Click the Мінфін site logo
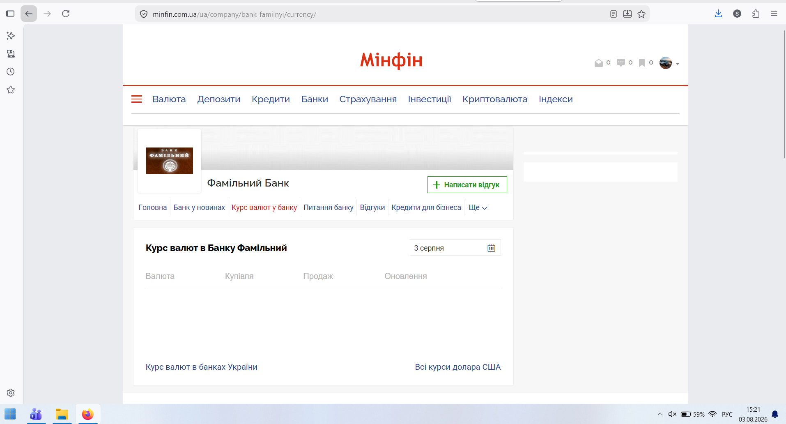Screen dimensions: 786x424 click(x=391, y=60)
